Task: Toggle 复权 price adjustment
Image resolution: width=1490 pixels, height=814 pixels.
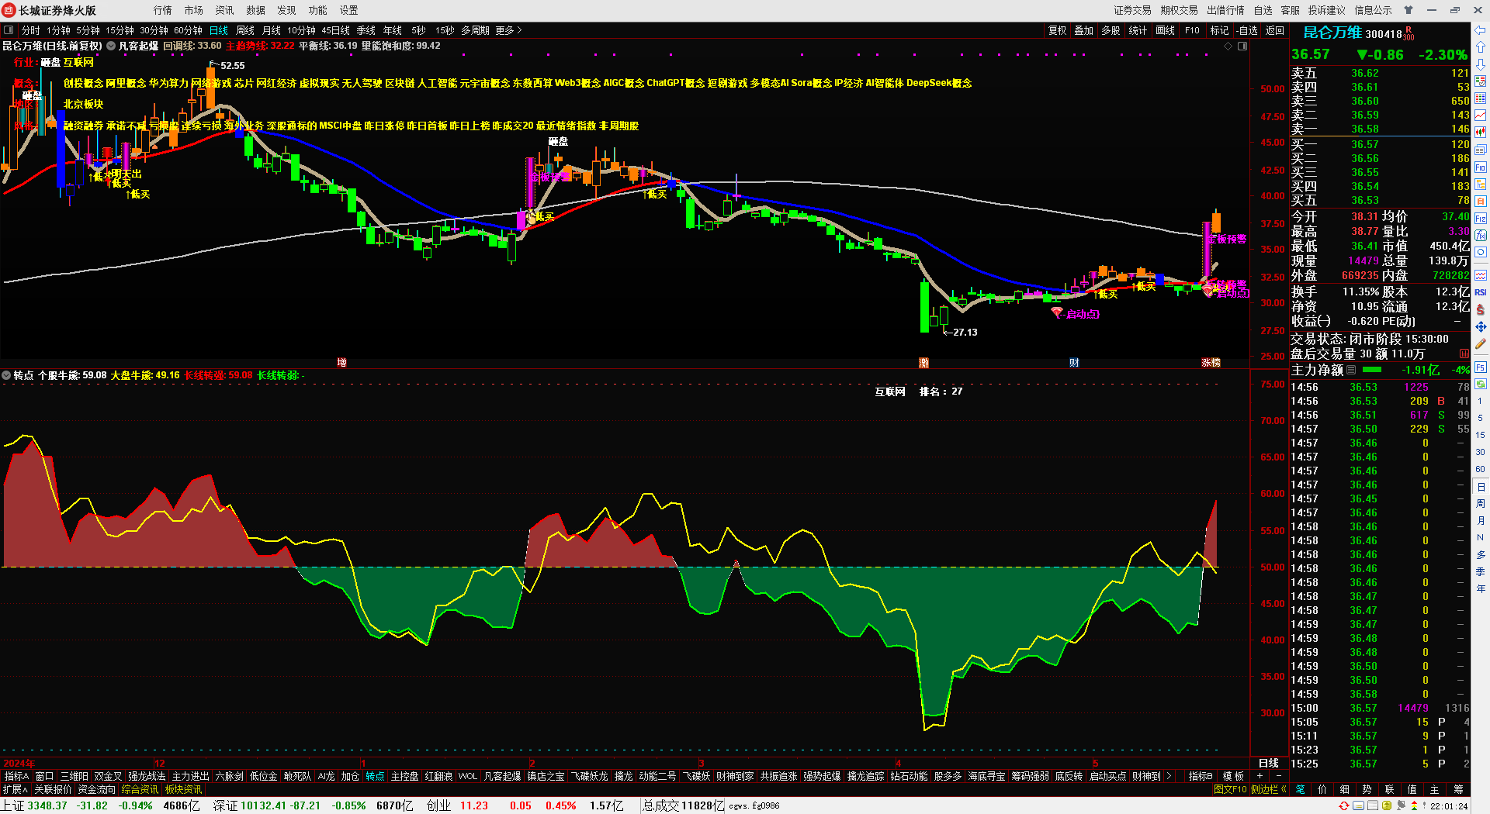Action: pyautogui.click(x=1058, y=30)
